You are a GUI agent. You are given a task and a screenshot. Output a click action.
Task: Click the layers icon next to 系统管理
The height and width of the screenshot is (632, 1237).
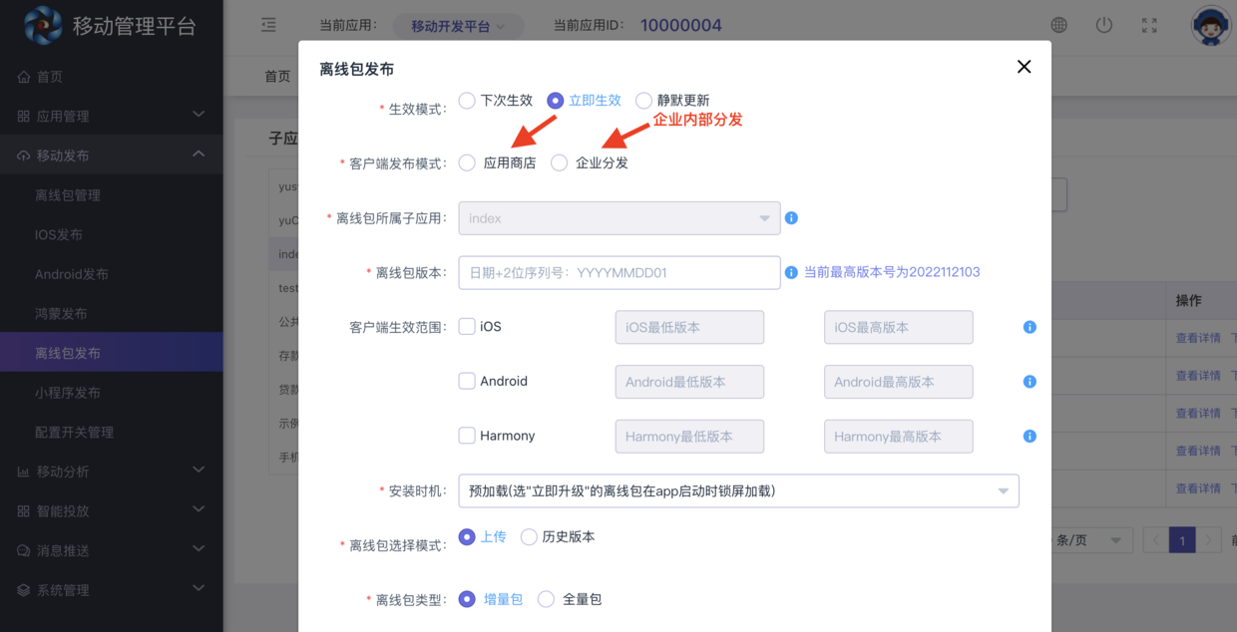click(23, 590)
